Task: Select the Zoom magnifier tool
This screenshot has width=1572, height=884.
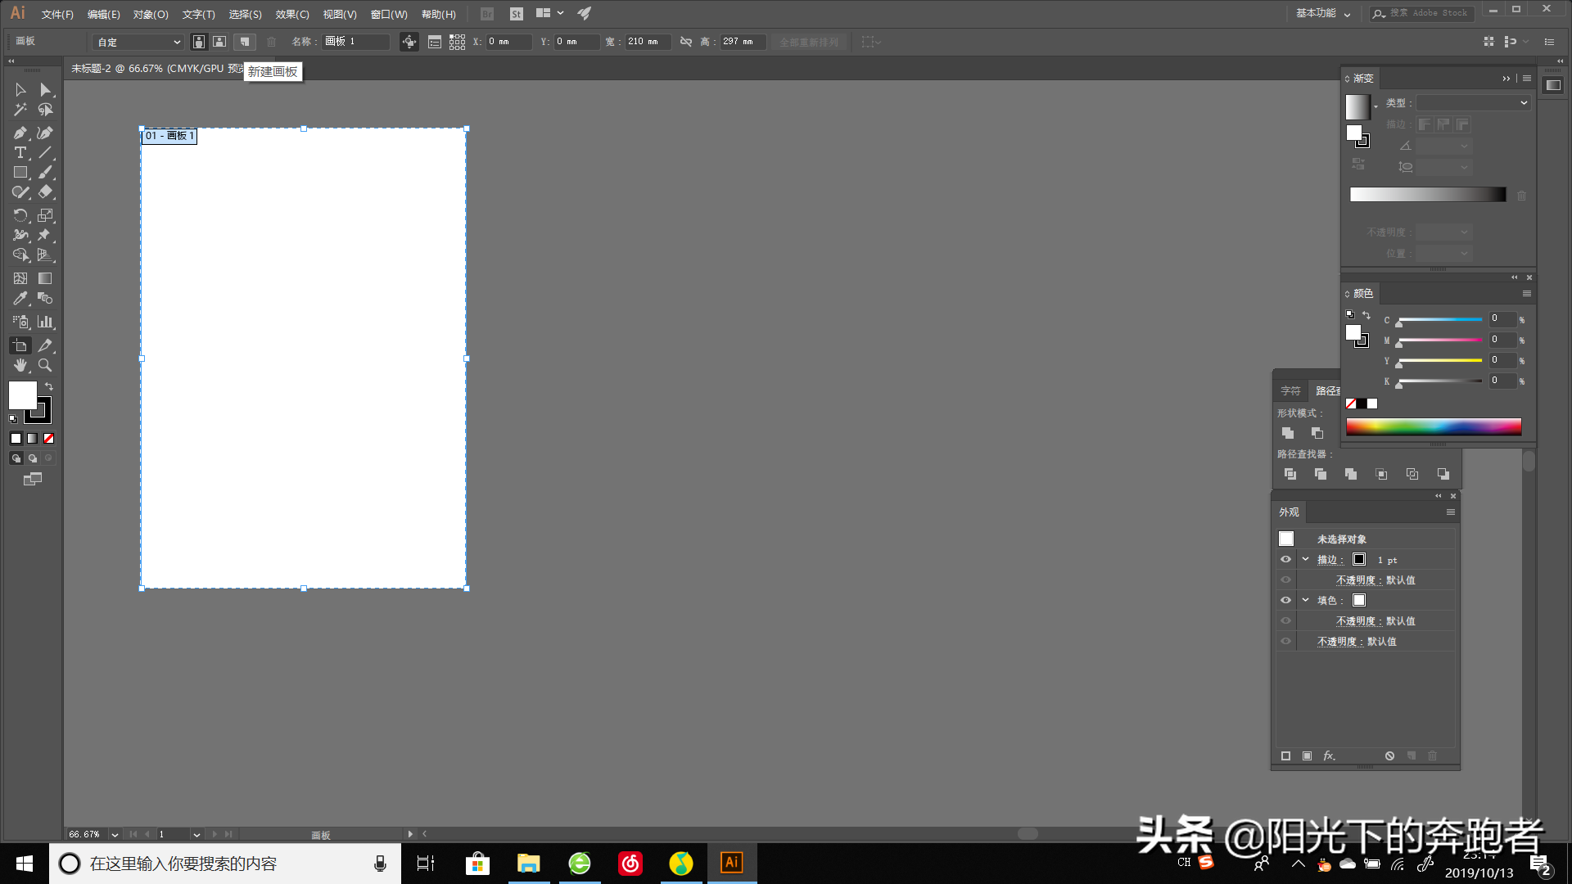Action: pos(45,365)
